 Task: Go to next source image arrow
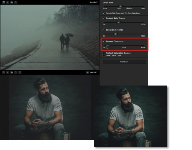[16, 2]
